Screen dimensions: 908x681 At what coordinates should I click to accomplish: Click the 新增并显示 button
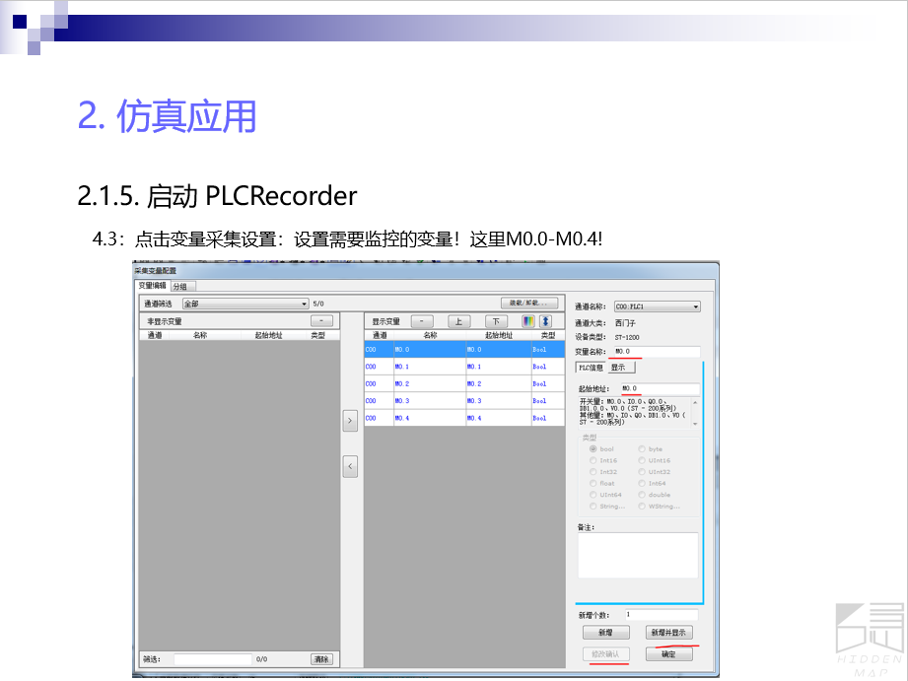(668, 633)
